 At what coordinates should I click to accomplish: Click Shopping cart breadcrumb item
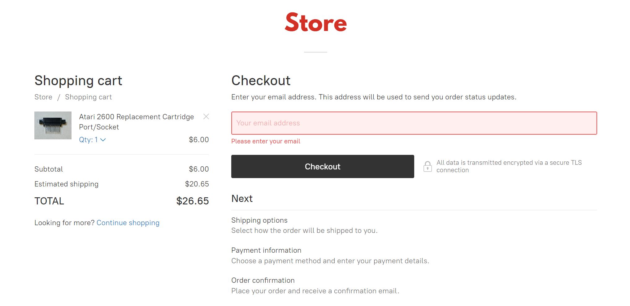coord(88,97)
